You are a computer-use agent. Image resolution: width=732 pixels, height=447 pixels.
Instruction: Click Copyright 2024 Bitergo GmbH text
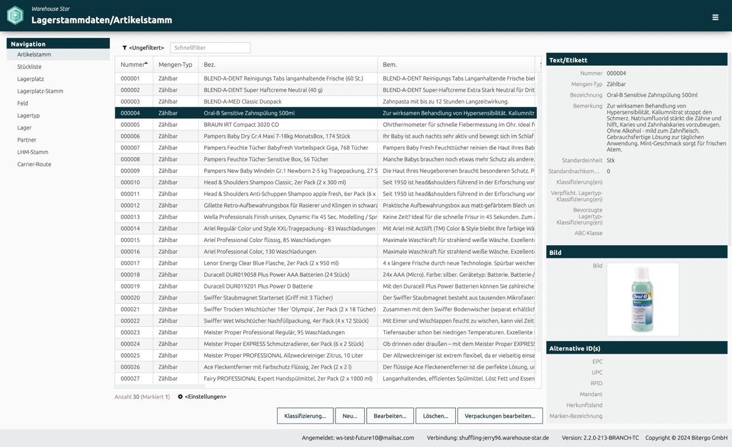686,438
